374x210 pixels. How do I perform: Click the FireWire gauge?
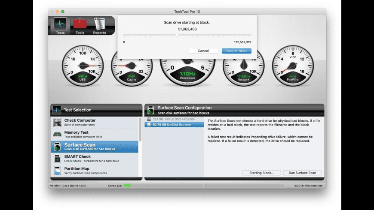293,66
